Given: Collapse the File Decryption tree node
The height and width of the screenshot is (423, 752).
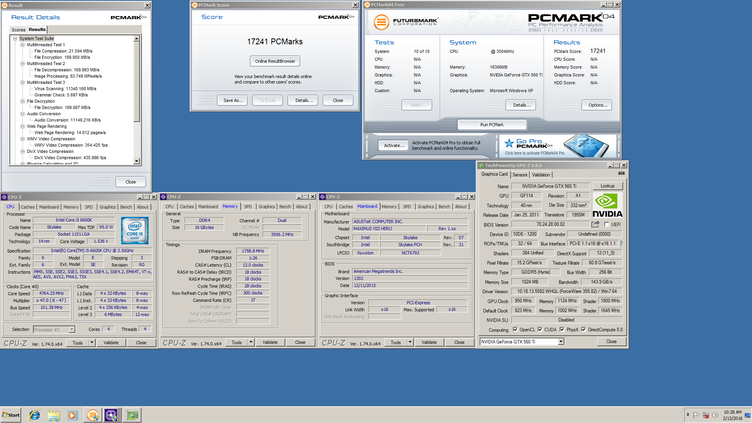Looking at the screenshot, I should 23,101.
